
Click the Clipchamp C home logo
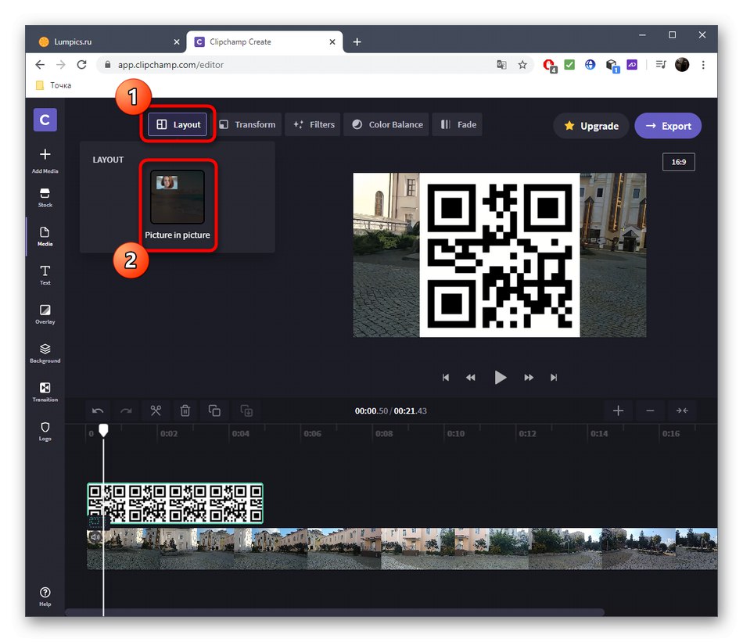[x=45, y=120]
